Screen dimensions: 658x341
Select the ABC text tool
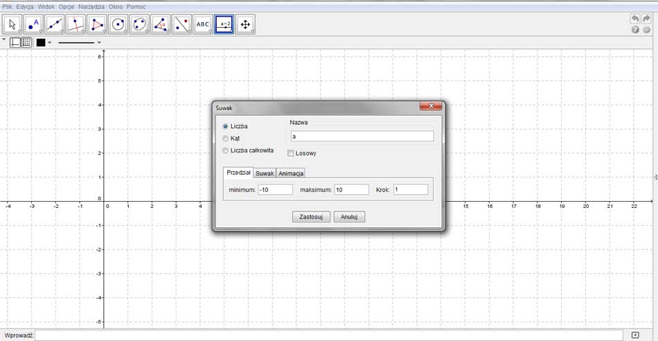click(x=203, y=24)
